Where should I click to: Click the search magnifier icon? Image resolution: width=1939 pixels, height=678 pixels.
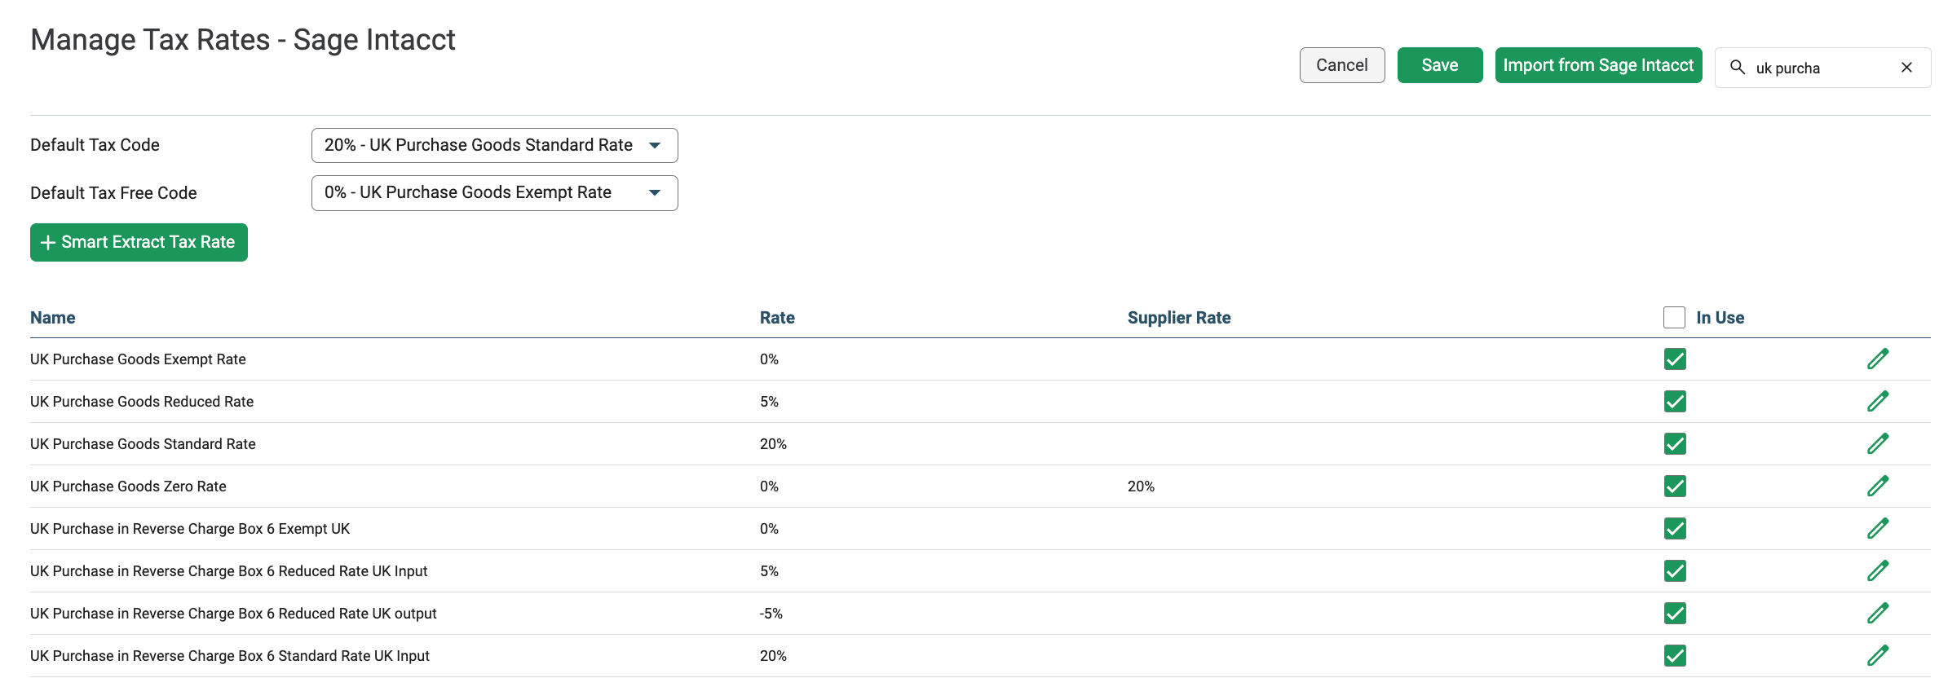(1738, 68)
